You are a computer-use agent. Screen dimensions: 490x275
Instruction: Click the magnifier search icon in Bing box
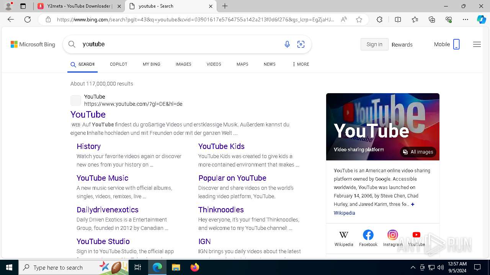pyautogui.click(x=72, y=44)
